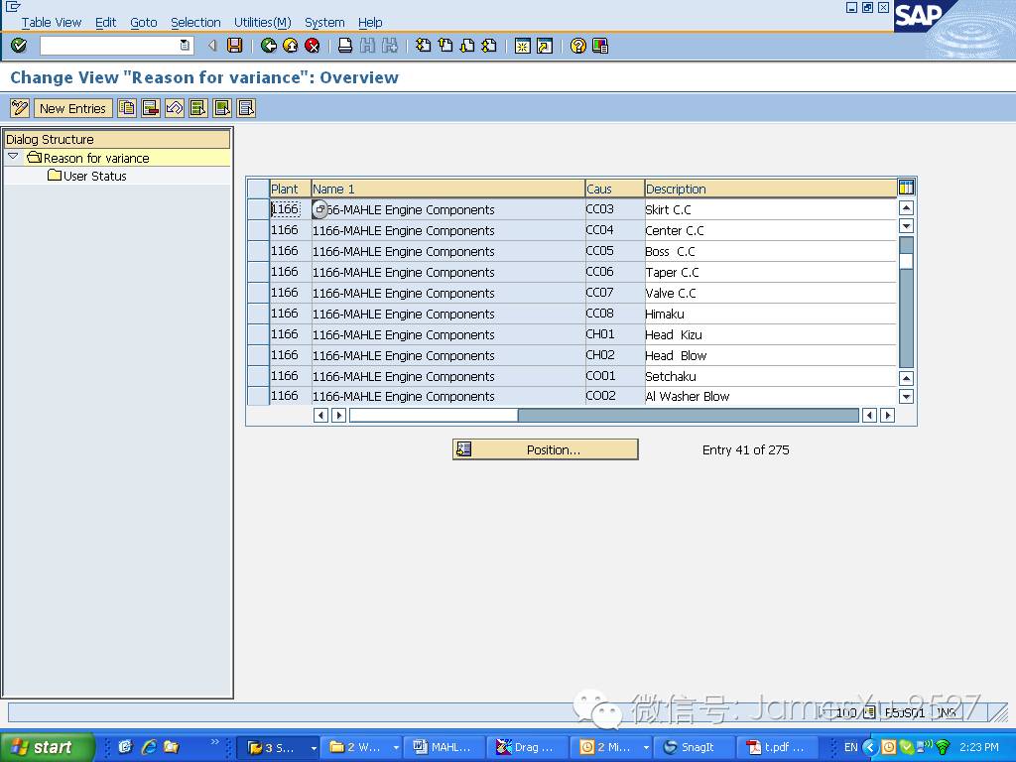The width and height of the screenshot is (1016, 762).
Task: Click the Windows start button
Action: (x=47, y=747)
